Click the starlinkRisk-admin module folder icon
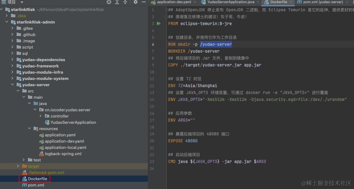354x189 pixels. pyautogui.click(x=13, y=22)
